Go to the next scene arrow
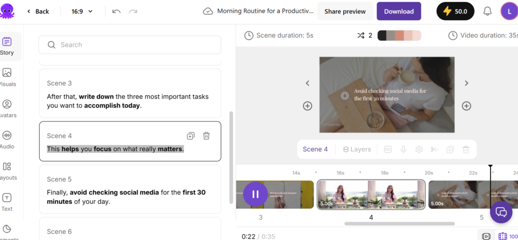 pyautogui.click(x=466, y=83)
